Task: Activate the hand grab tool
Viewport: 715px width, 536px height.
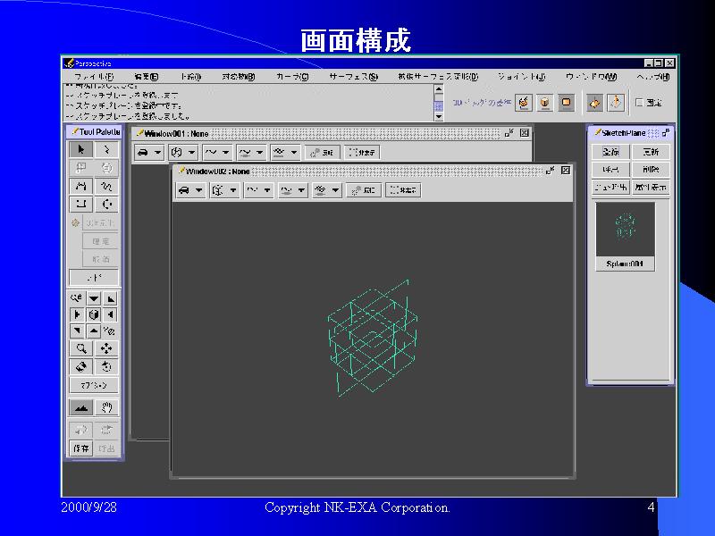Action: click(106, 408)
